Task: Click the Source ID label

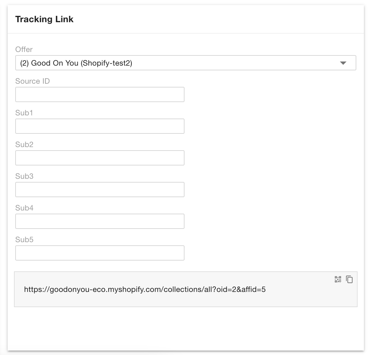Action: [32, 81]
